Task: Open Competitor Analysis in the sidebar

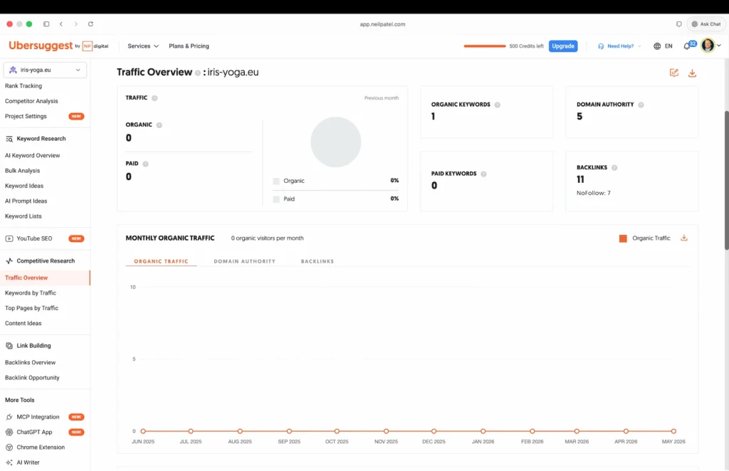Action: coord(31,101)
